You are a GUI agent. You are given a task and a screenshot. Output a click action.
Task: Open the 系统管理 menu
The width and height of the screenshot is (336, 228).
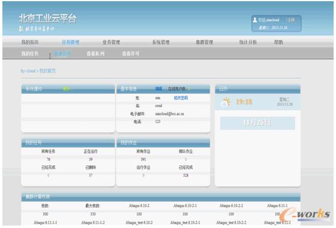tap(161, 42)
